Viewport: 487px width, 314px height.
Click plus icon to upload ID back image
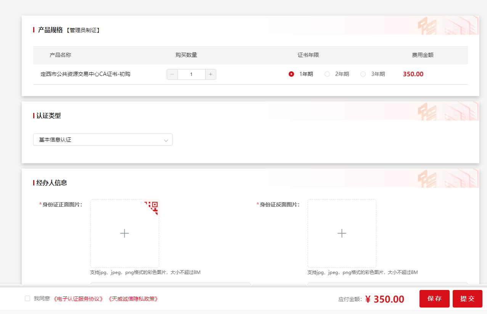tap(342, 233)
